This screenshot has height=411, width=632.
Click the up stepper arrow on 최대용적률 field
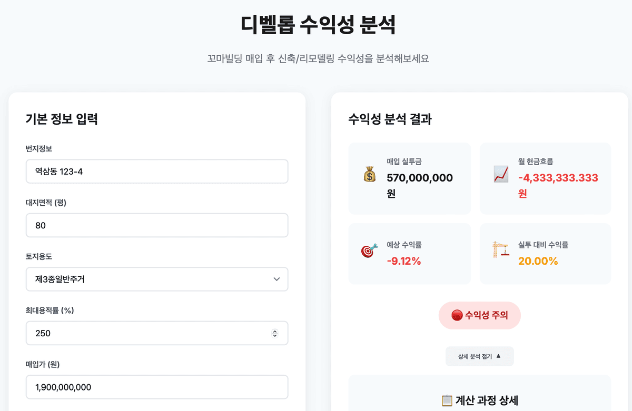(x=275, y=330)
